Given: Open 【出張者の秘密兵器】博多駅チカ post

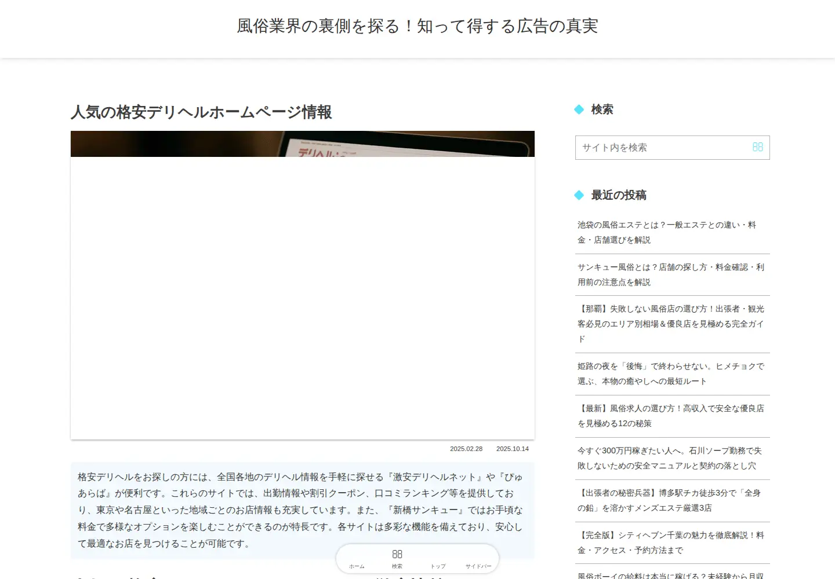Looking at the screenshot, I should click(x=673, y=500).
